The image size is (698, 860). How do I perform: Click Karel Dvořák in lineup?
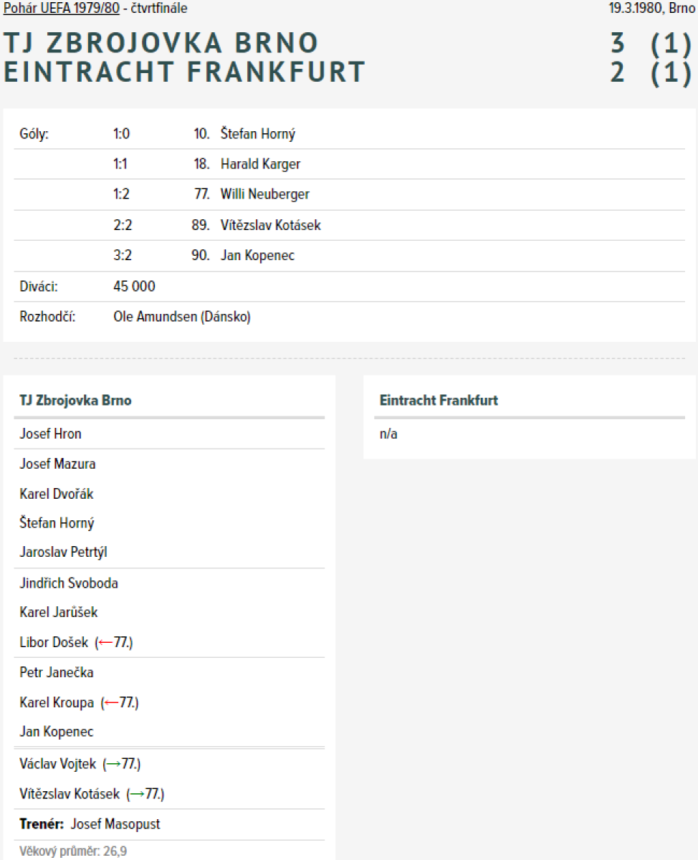pyautogui.click(x=56, y=494)
